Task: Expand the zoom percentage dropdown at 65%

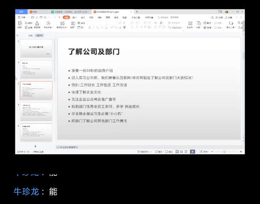Action: pos(206,151)
